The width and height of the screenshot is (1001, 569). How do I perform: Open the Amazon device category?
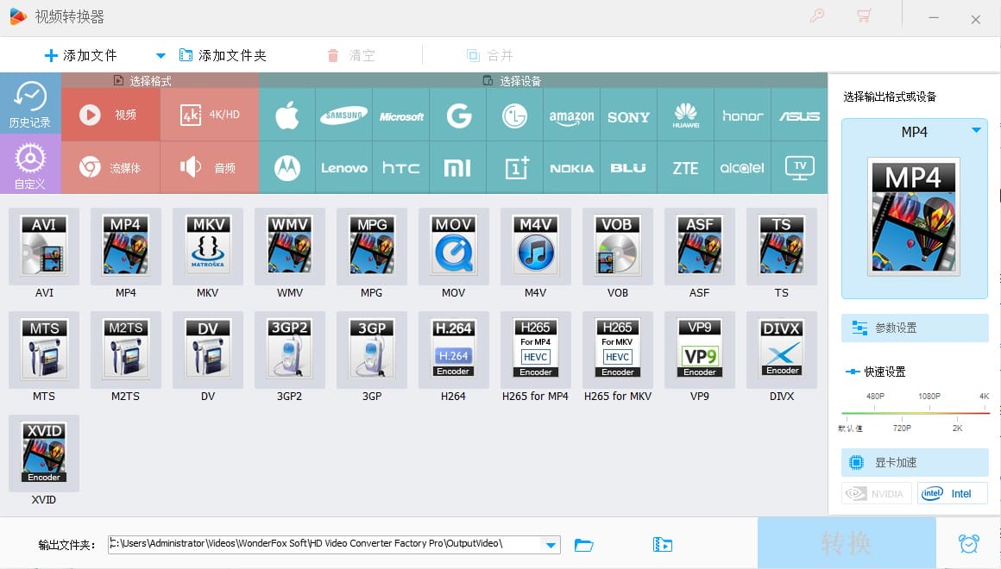pos(571,116)
